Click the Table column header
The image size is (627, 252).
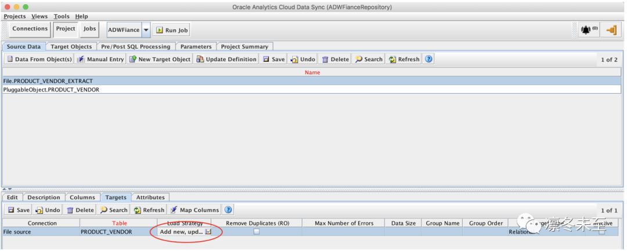[x=120, y=223]
